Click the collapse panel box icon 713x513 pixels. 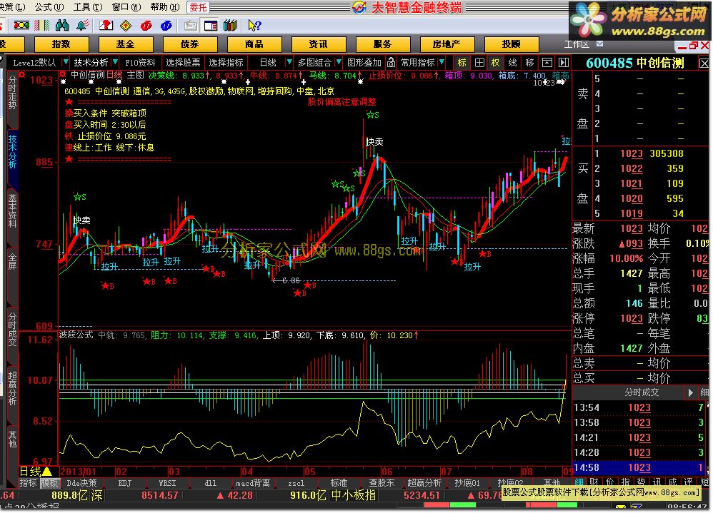pos(547,63)
